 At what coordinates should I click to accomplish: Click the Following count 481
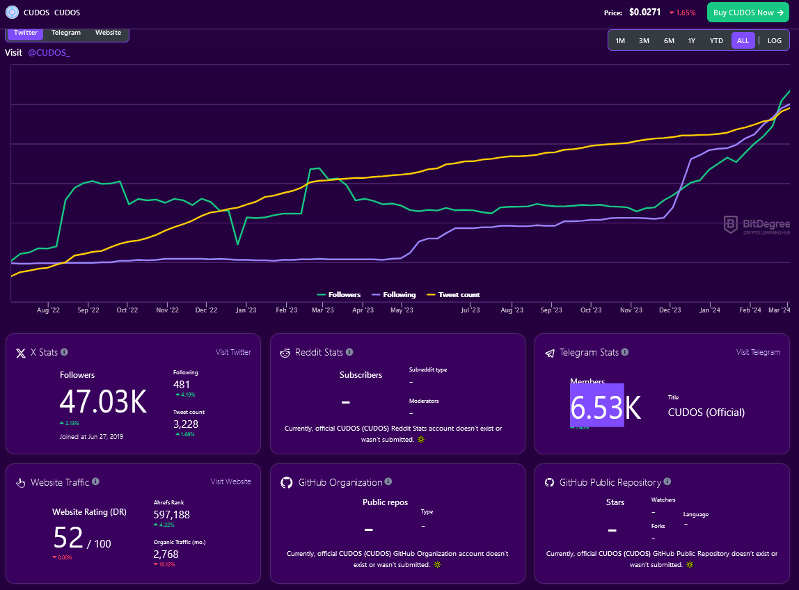182,385
